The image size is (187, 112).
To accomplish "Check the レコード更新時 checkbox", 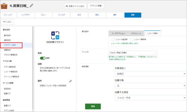I will click(132, 40).
